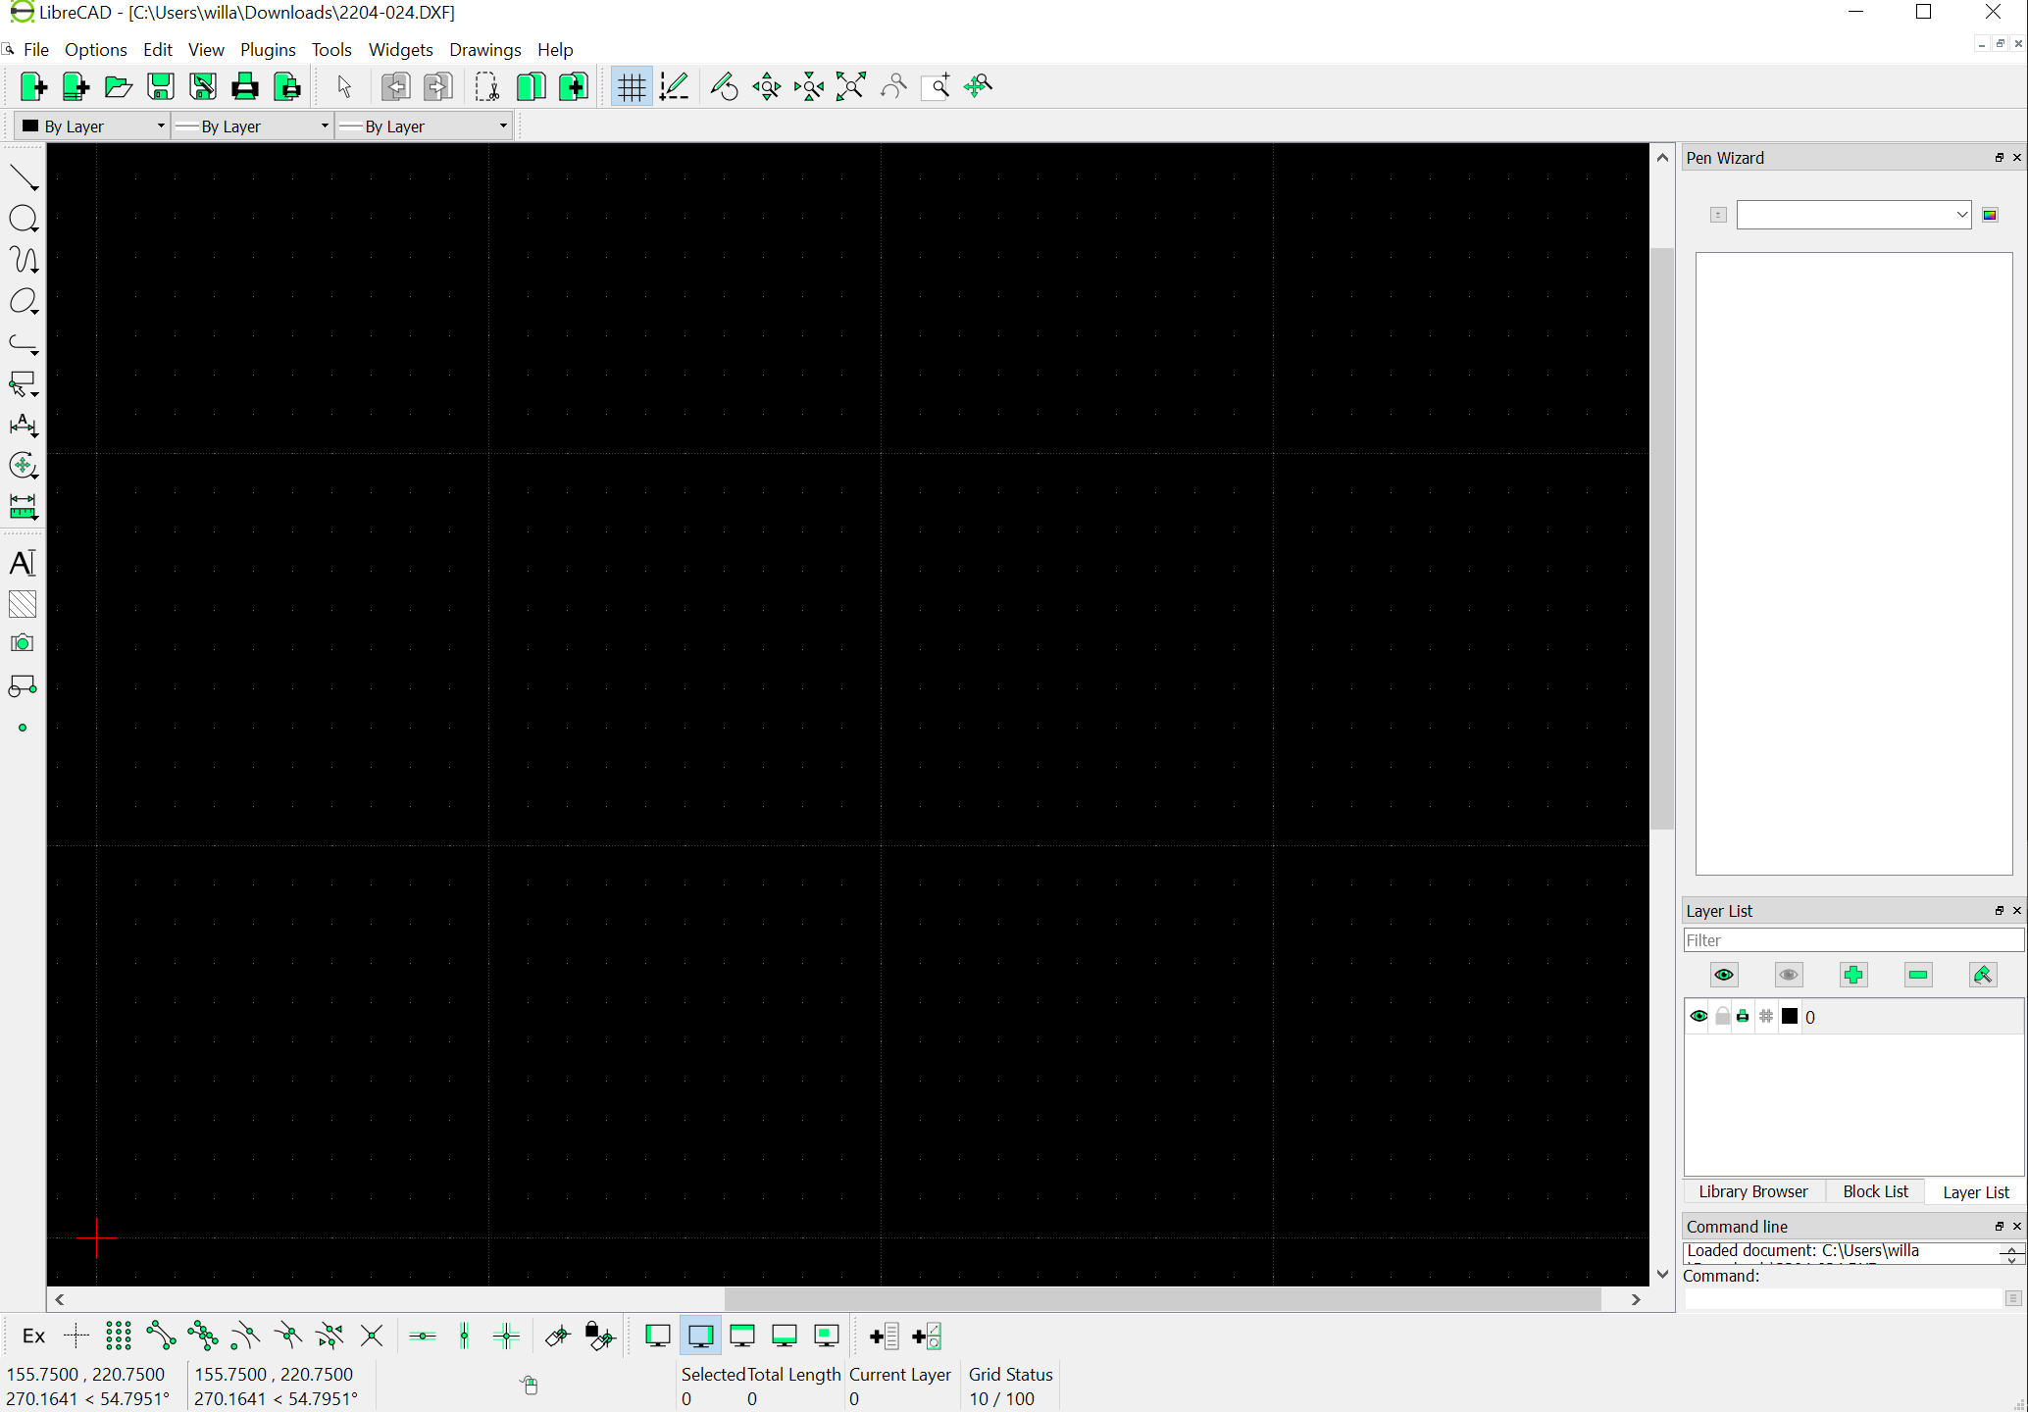Show all layers button
The width and height of the screenshot is (2028, 1412).
(x=1724, y=975)
